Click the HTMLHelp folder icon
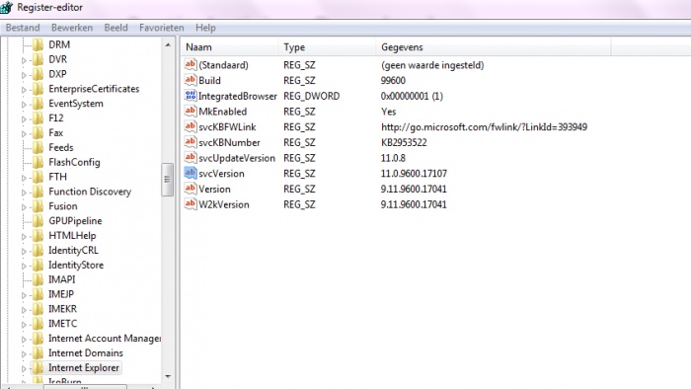Screen dimensions: 691x389 (38, 236)
